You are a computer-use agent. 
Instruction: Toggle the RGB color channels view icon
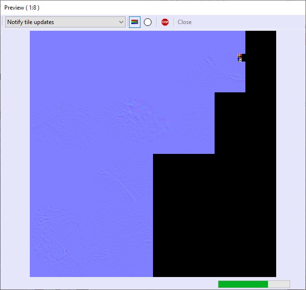135,22
